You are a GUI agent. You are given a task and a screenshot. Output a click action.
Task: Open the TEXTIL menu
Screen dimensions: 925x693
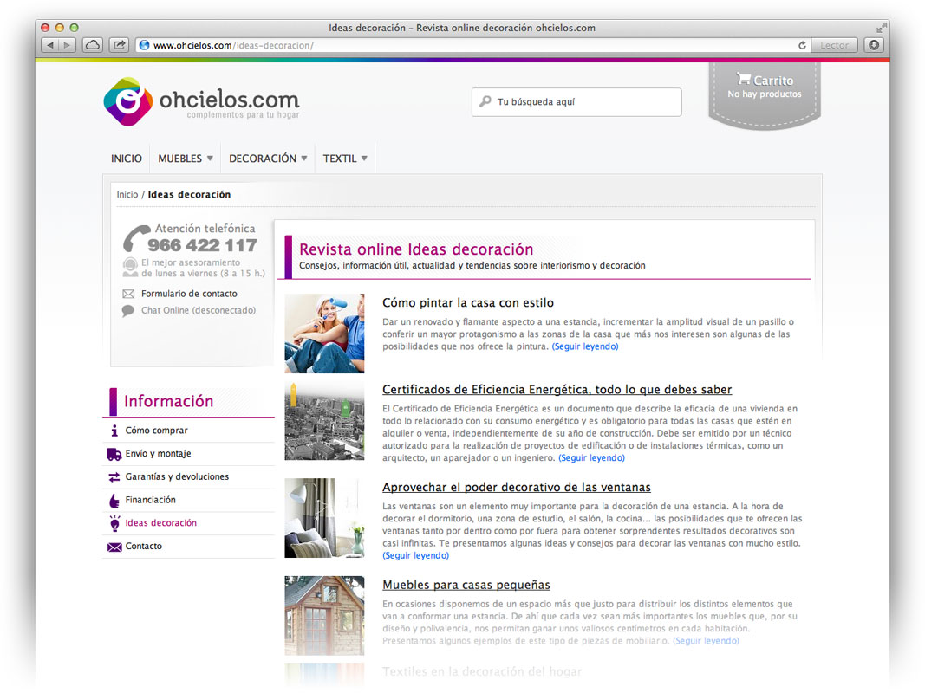(340, 159)
